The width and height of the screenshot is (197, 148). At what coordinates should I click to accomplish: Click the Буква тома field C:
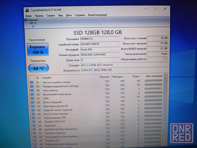point(100,60)
